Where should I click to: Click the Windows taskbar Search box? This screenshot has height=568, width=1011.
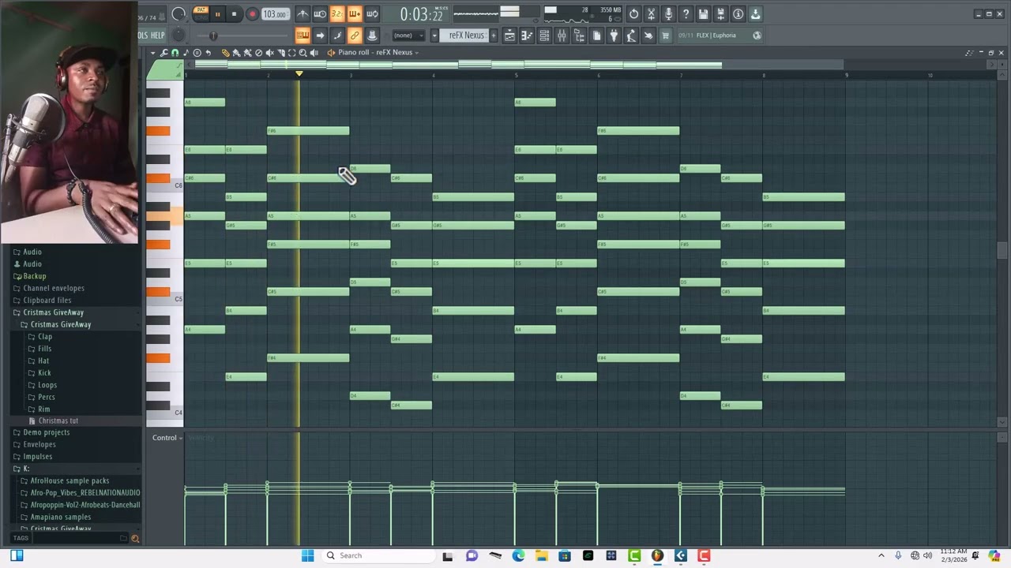pyautogui.click(x=377, y=556)
